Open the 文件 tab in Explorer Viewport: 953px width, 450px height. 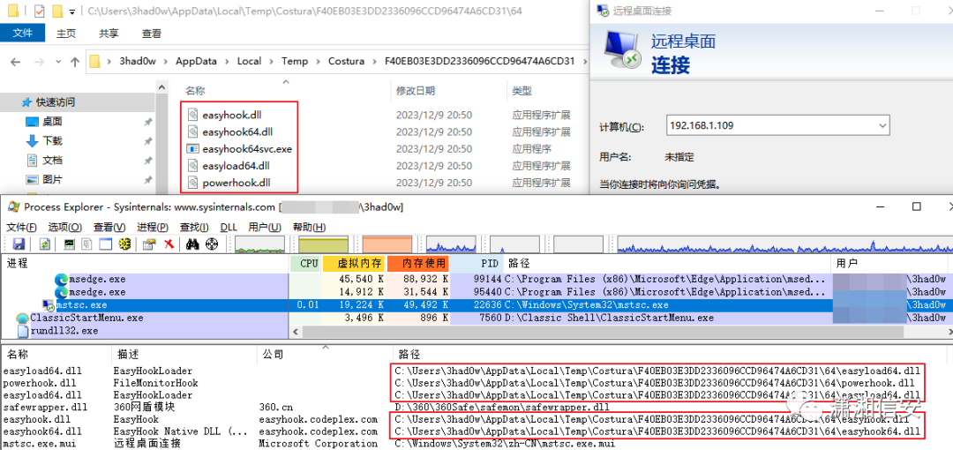[x=22, y=34]
